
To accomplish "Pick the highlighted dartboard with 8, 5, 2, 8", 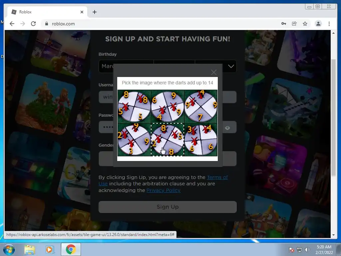I will [168, 140].
